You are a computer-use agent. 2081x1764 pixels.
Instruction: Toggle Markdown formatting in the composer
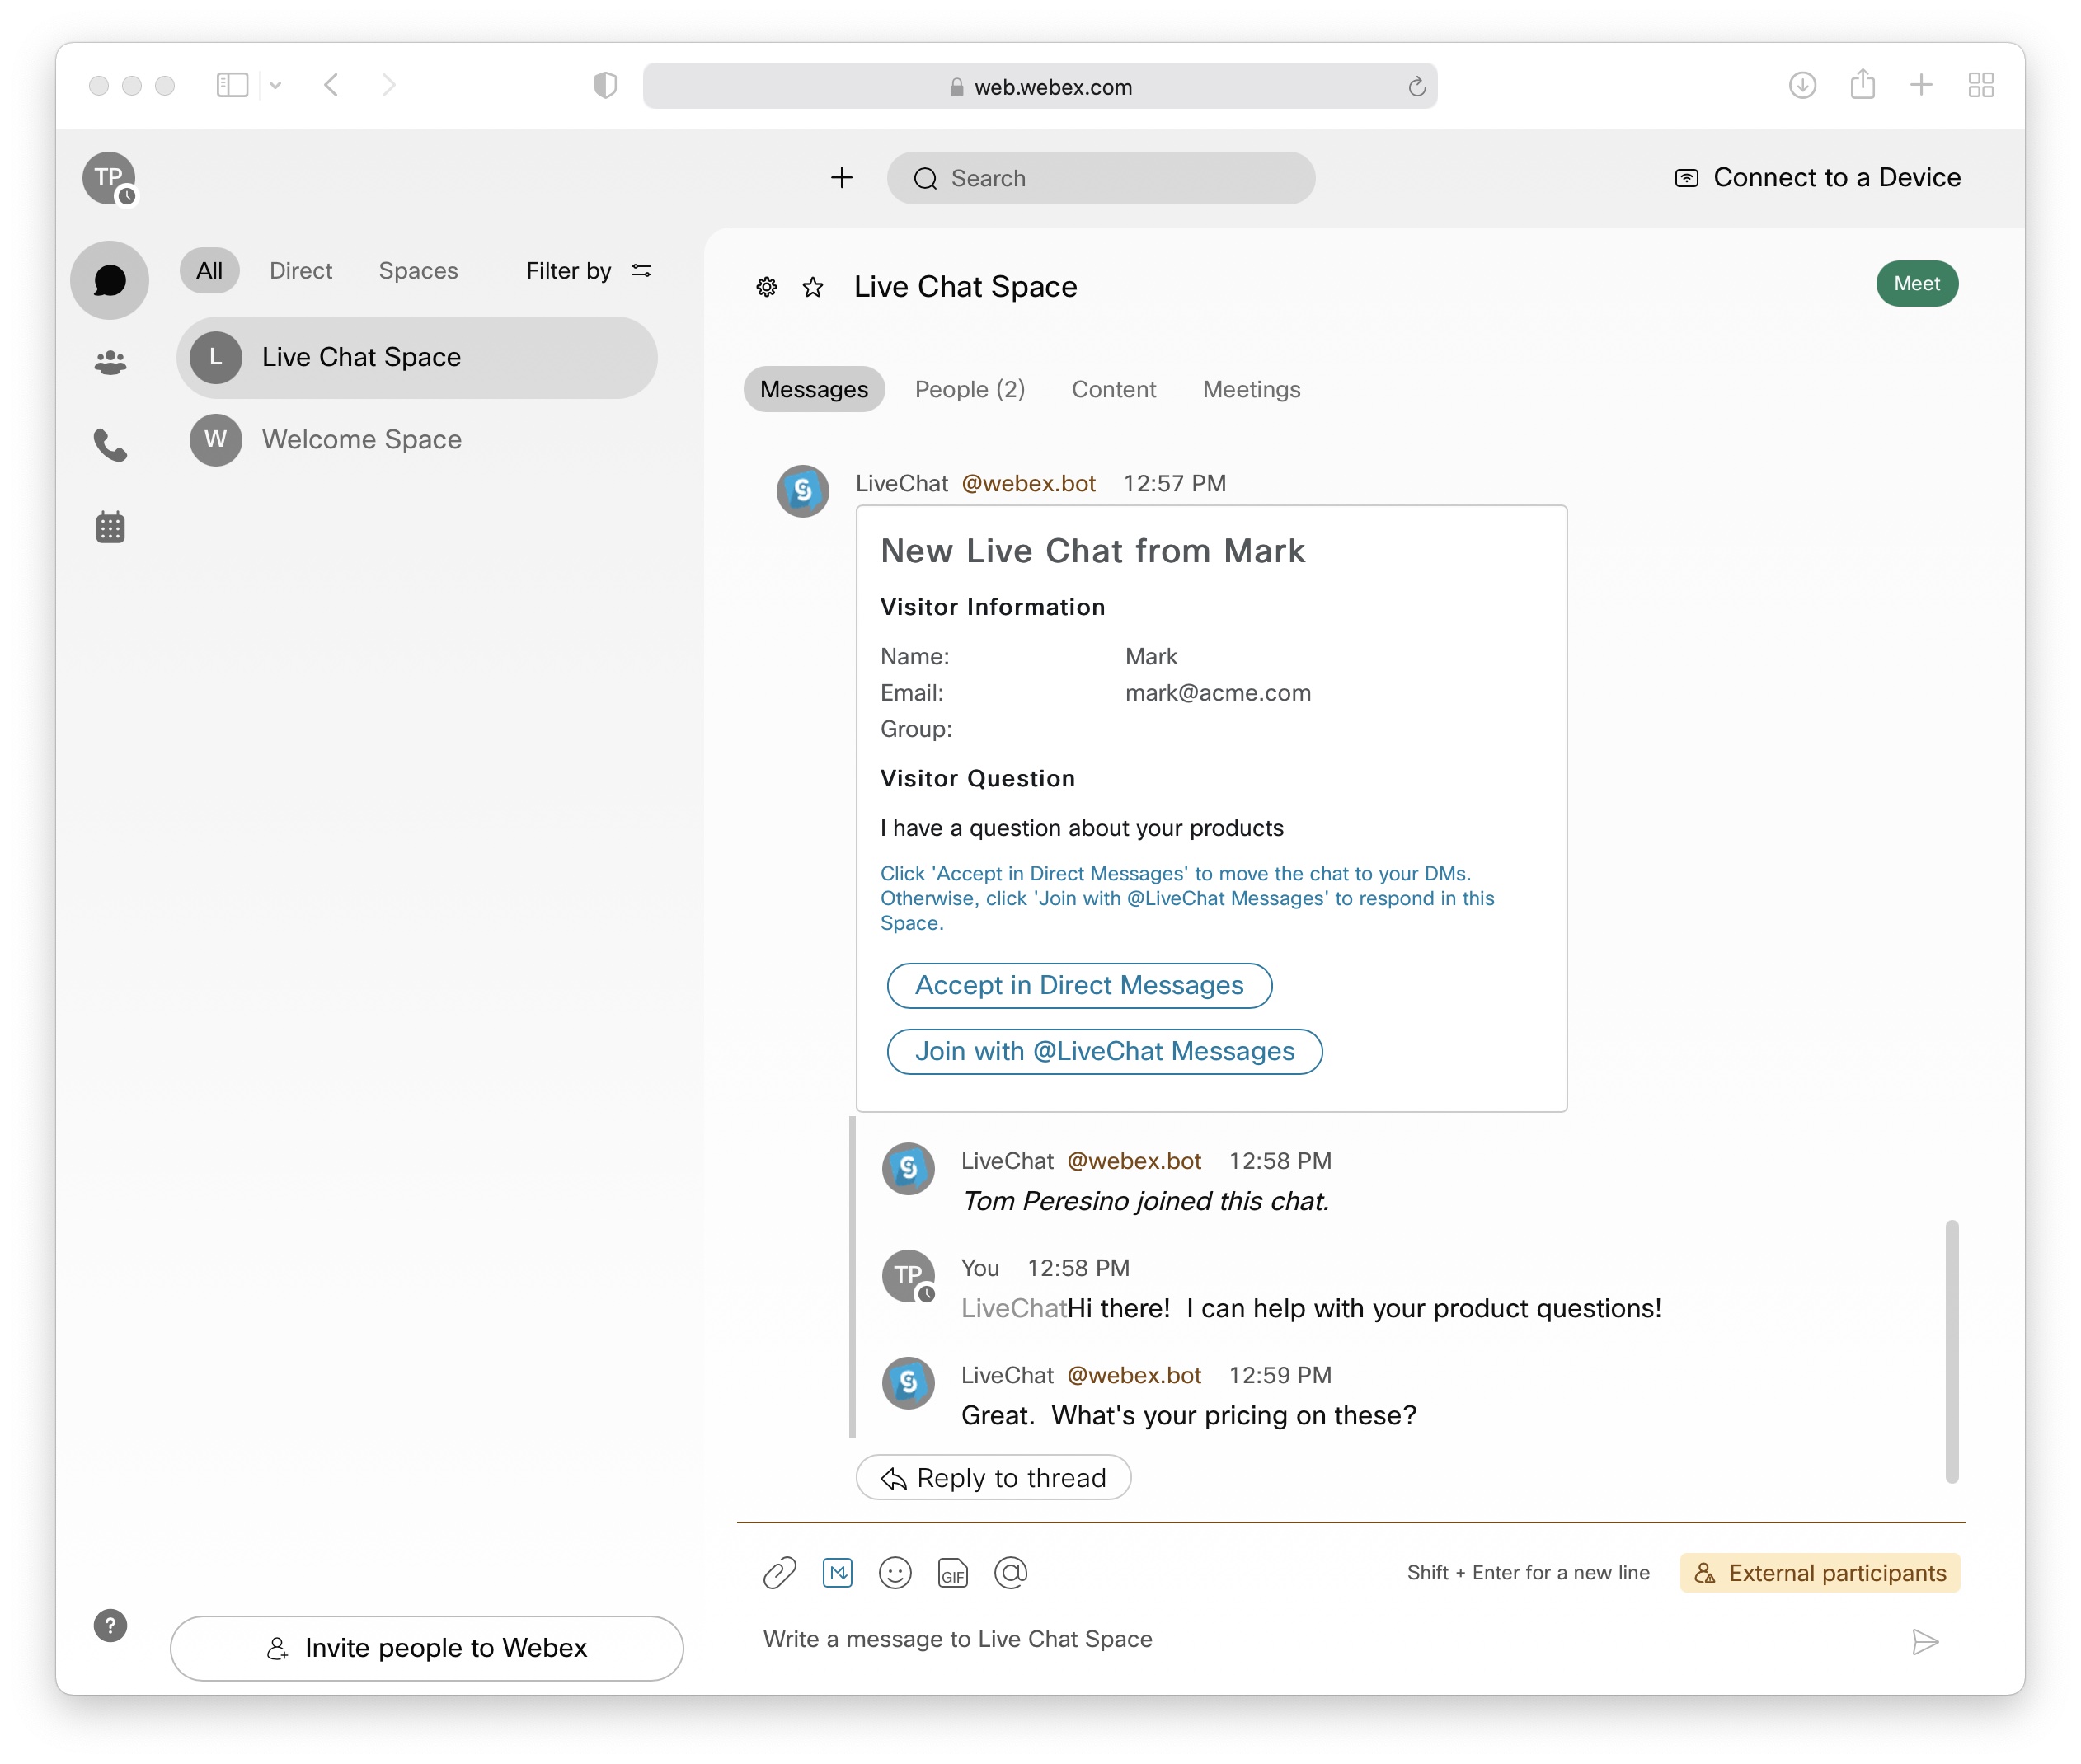pos(837,1572)
